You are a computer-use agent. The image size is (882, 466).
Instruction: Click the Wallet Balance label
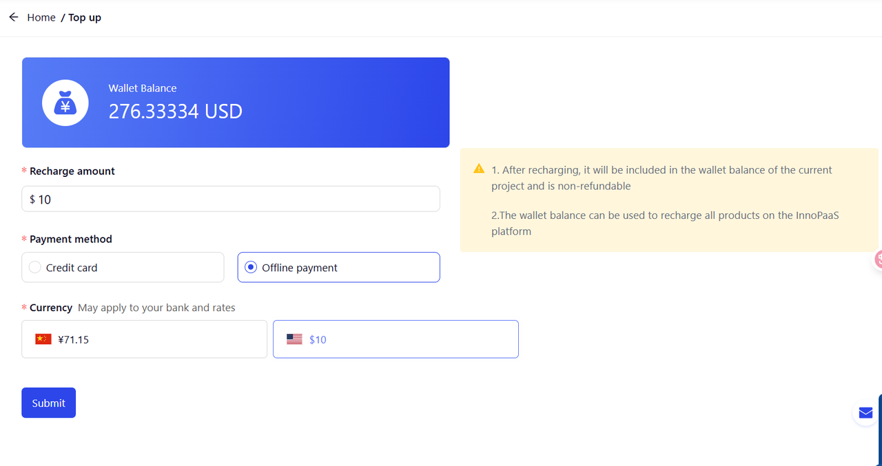coord(143,88)
